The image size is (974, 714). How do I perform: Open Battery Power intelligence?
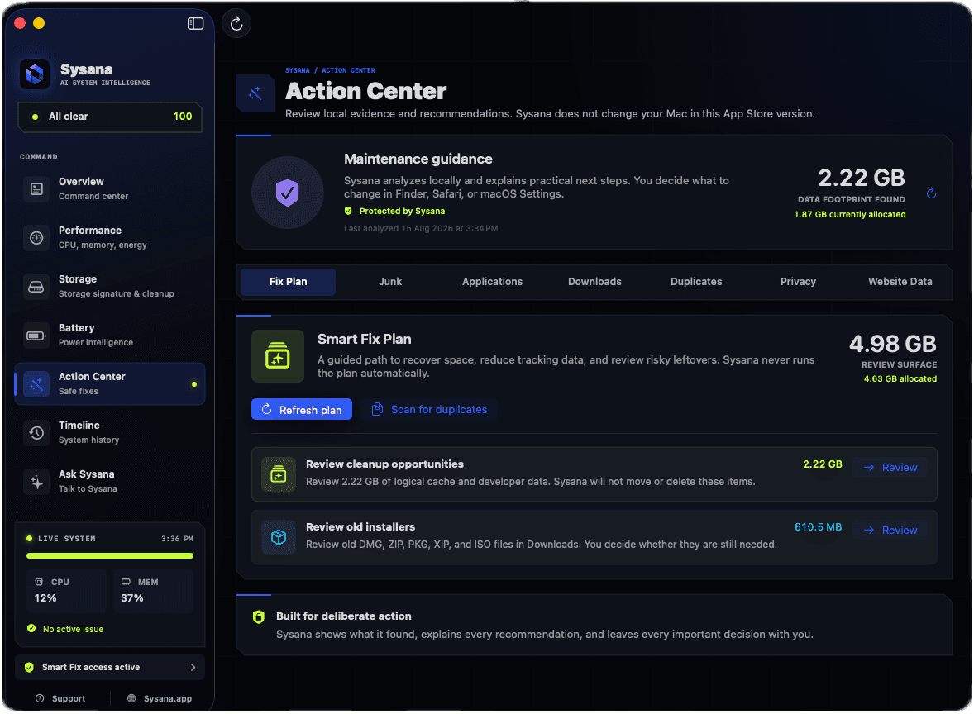pos(110,336)
